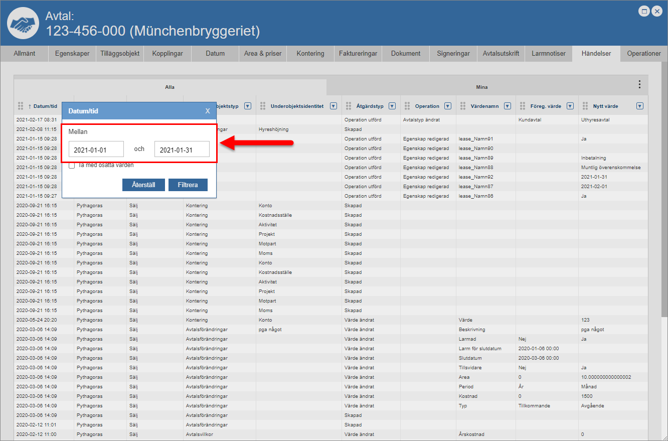668x441 pixels.
Task: Click the Åtgärdstyp column drag handle
Action: pos(349,106)
